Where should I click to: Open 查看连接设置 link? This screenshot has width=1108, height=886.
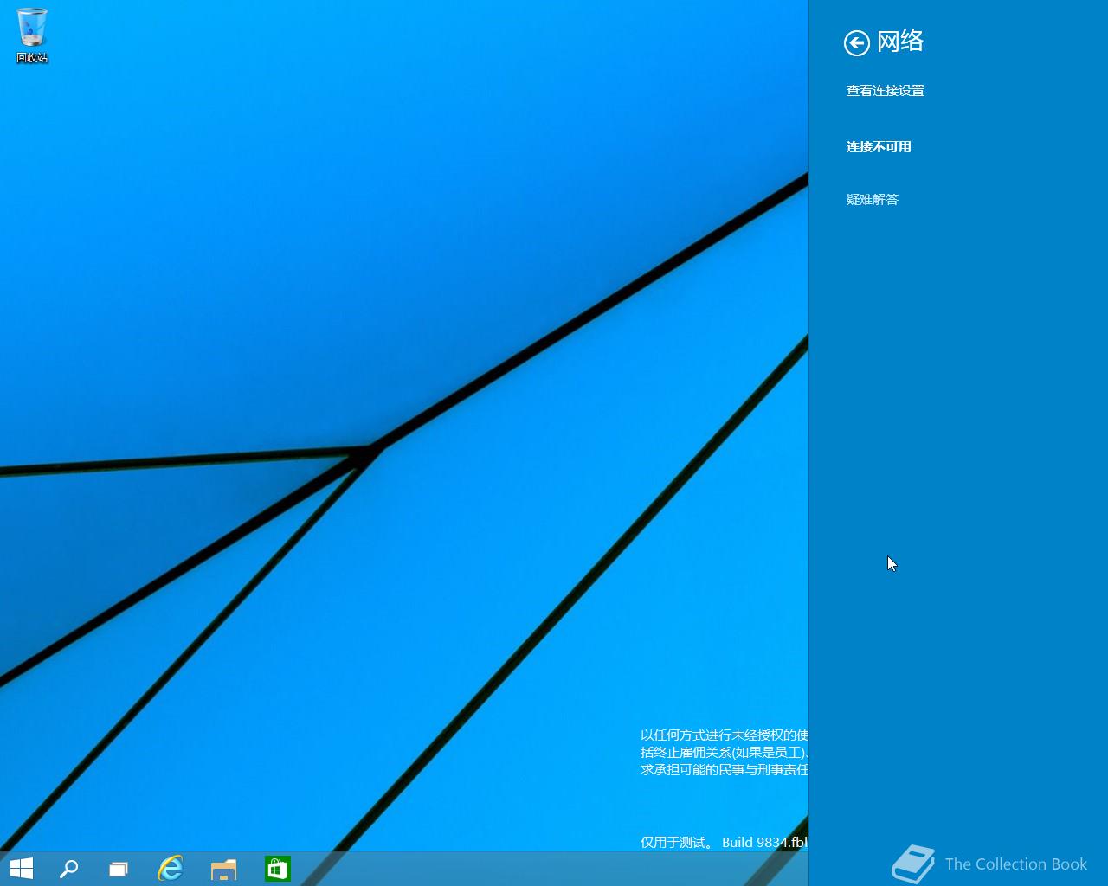(x=886, y=91)
